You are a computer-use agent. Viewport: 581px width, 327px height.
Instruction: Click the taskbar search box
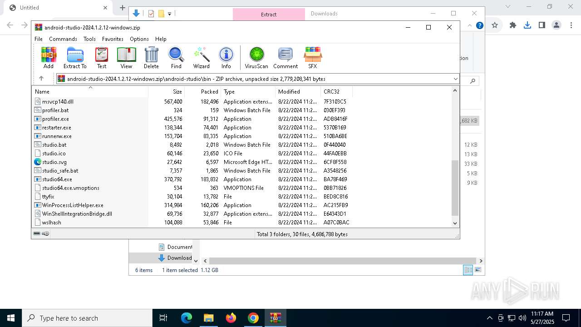pyautogui.click(x=87, y=318)
